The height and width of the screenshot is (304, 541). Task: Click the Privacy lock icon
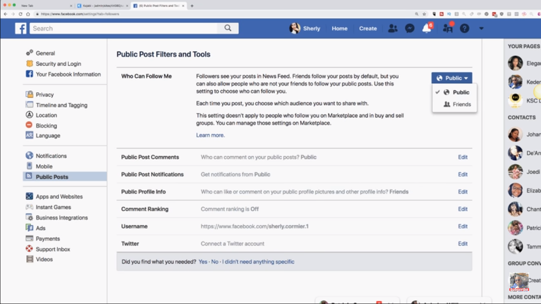pos(29,95)
